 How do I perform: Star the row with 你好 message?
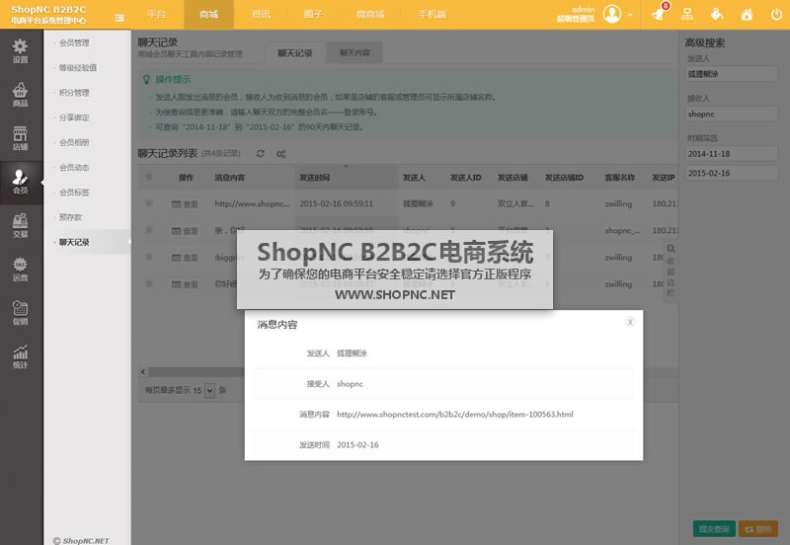[x=149, y=283]
